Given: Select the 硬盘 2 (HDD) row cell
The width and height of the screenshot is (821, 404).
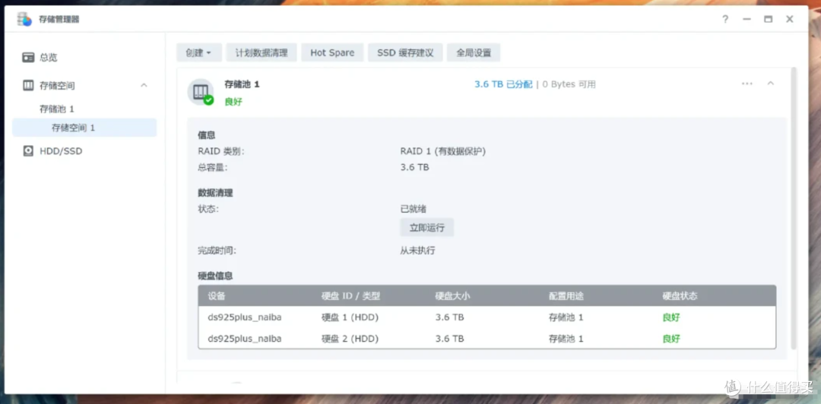Looking at the screenshot, I should tap(350, 339).
